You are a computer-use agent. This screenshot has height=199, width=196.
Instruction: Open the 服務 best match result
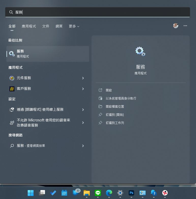48,54
